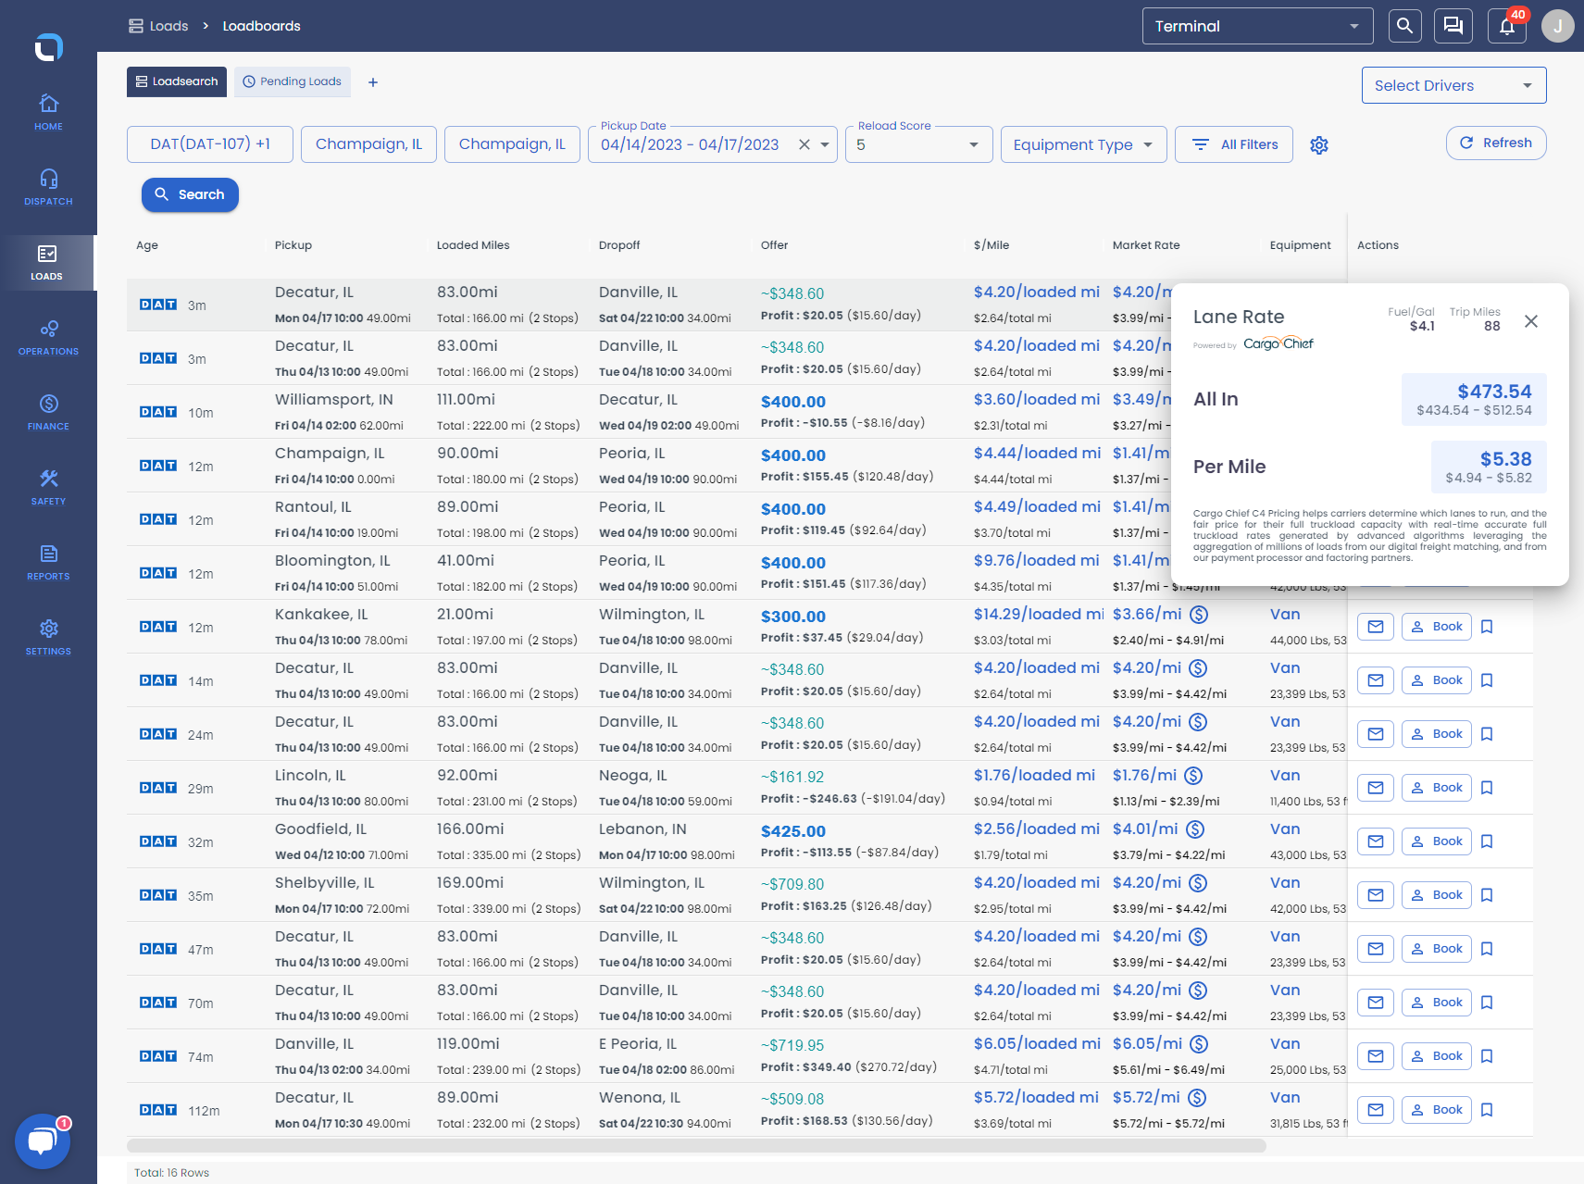Open the Equipment Type dropdown
This screenshot has width=1584, height=1184.
coord(1083,144)
